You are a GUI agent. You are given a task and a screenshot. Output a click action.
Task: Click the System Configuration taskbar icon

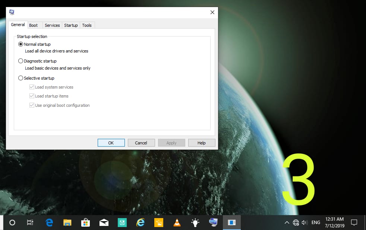(x=213, y=223)
